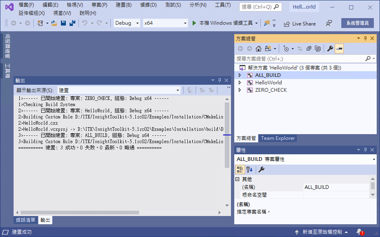Image resolution: width=380 pixels, height=237 pixels.
Task: Open the Solution Explorer search options arrow
Action: (374, 58)
